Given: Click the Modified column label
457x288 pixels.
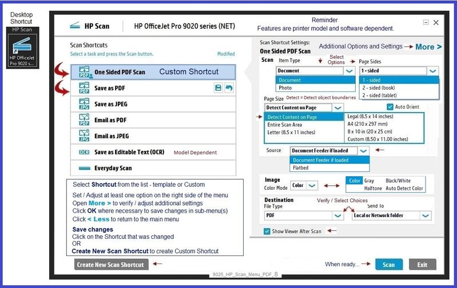Looking at the screenshot, I should (226, 54).
